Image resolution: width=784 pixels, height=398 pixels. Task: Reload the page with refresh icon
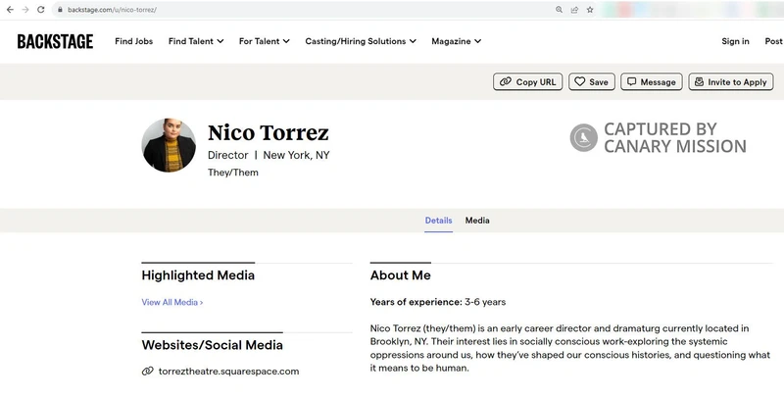pyautogui.click(x=41, y=10)
